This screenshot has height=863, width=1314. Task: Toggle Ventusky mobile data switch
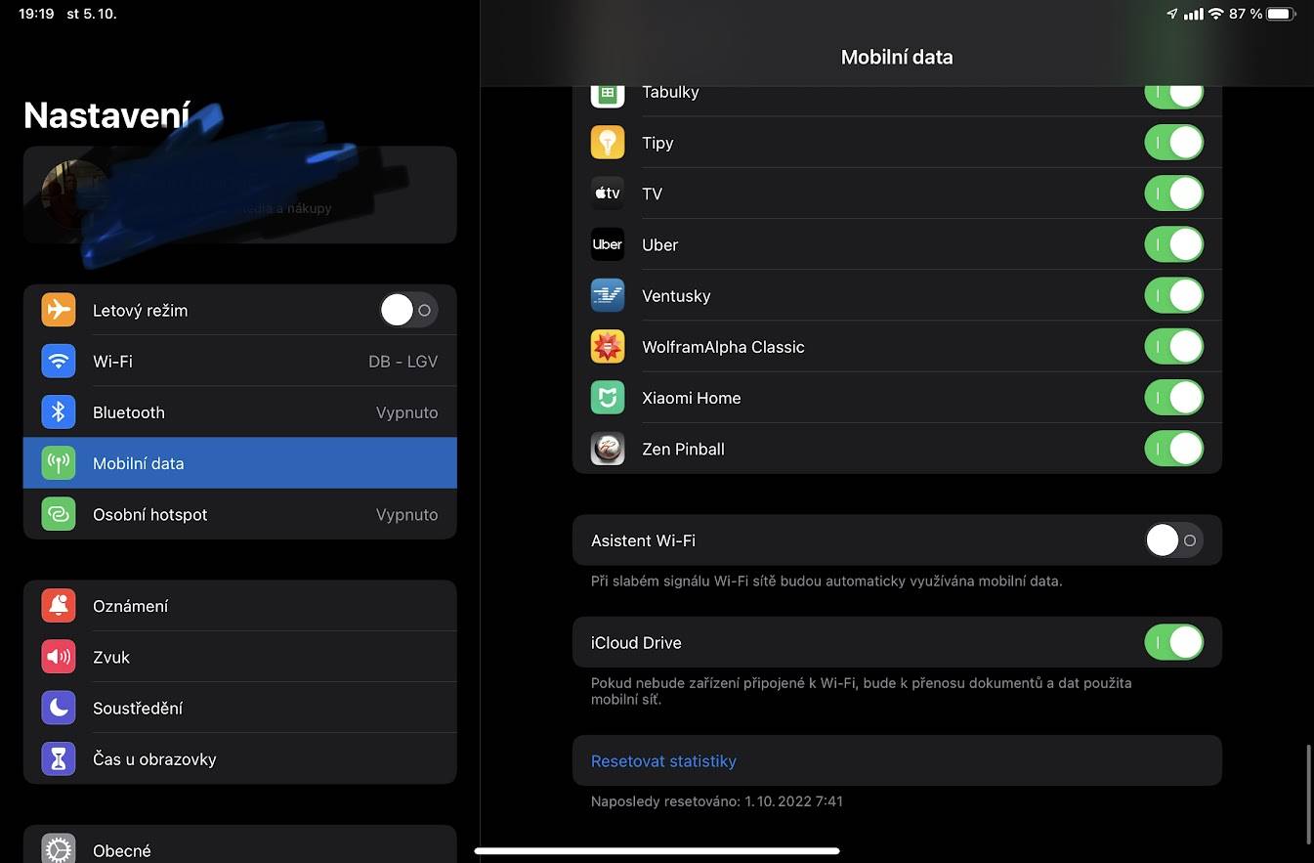[x=1173, y=295]
